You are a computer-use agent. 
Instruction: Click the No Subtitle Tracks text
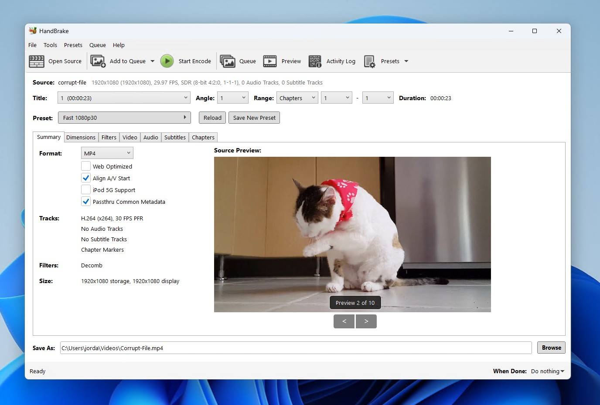pos(104,240)
